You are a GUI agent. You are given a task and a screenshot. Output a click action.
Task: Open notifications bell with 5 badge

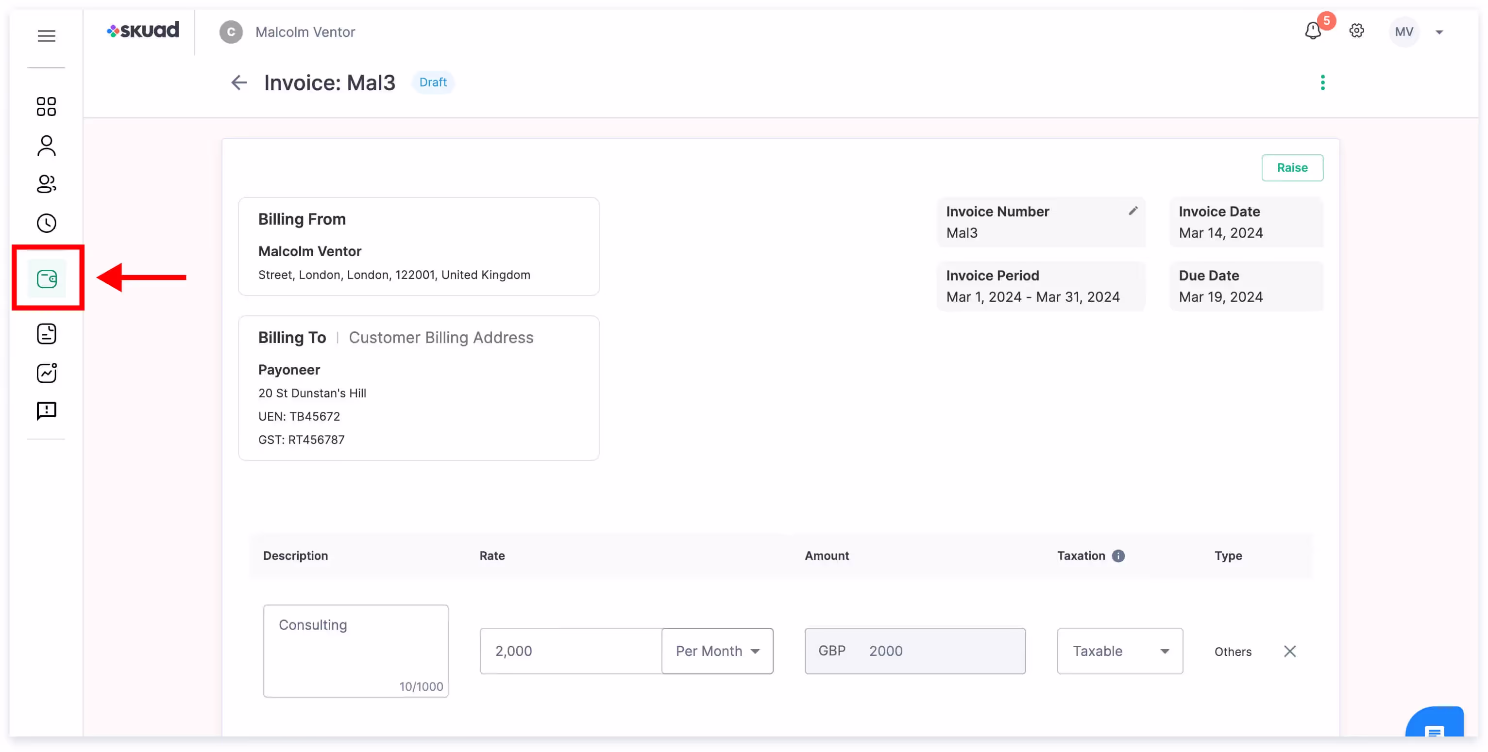point(1313,31)
